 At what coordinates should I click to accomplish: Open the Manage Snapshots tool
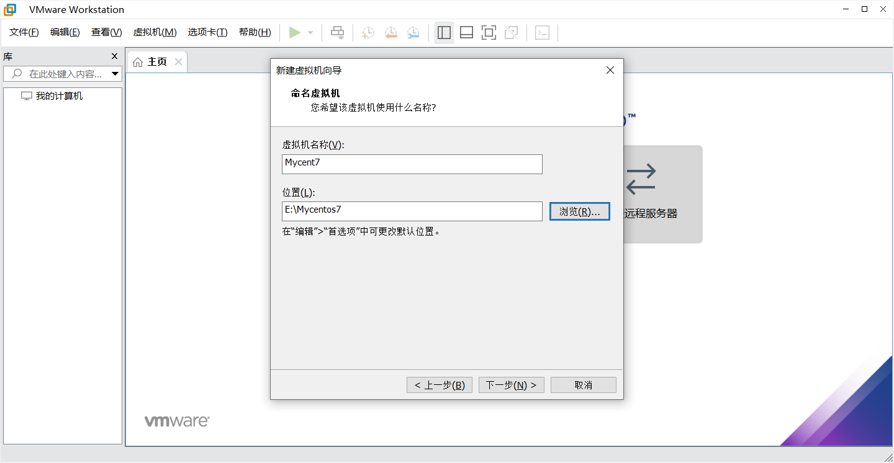coord(413,32)
